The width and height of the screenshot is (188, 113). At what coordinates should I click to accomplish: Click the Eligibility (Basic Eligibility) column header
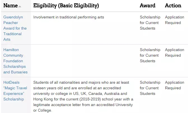[66, 6]
